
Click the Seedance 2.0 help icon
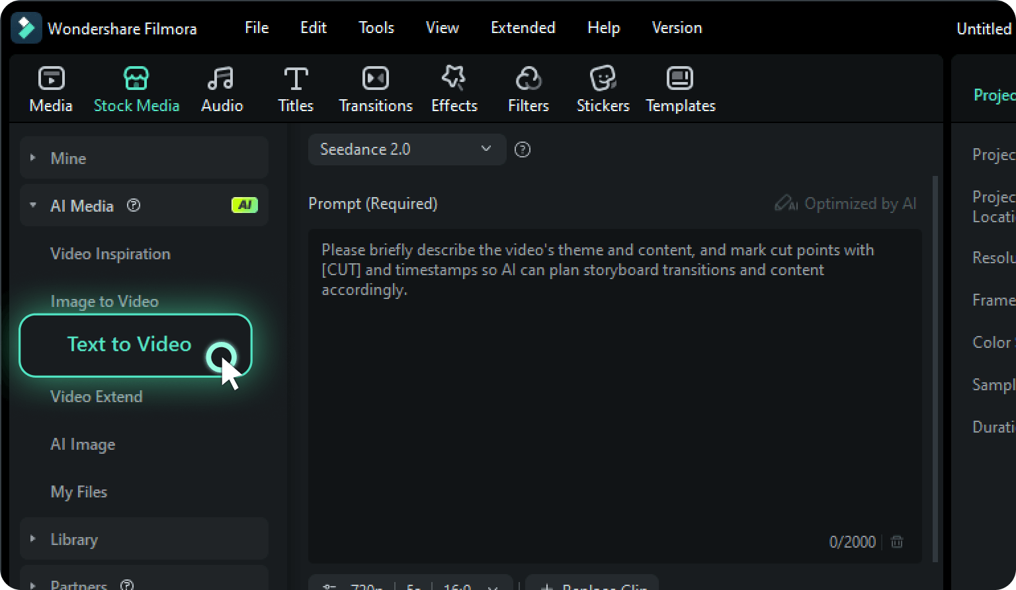[522, 149]
